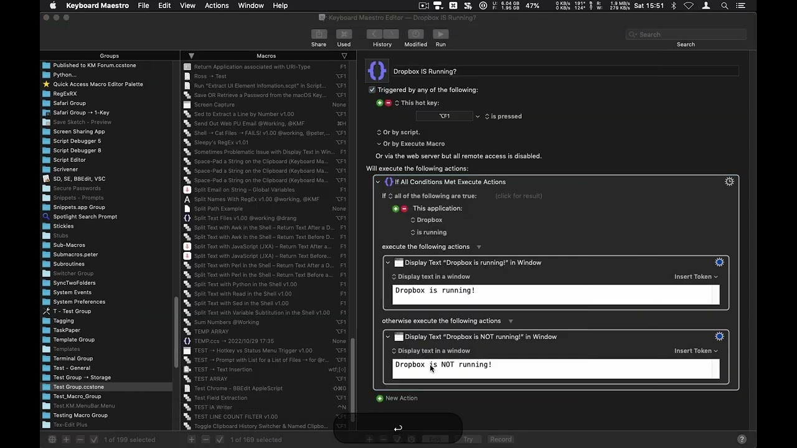Click the macro Search field
This screenshot has width=797, height=448.
686,34
